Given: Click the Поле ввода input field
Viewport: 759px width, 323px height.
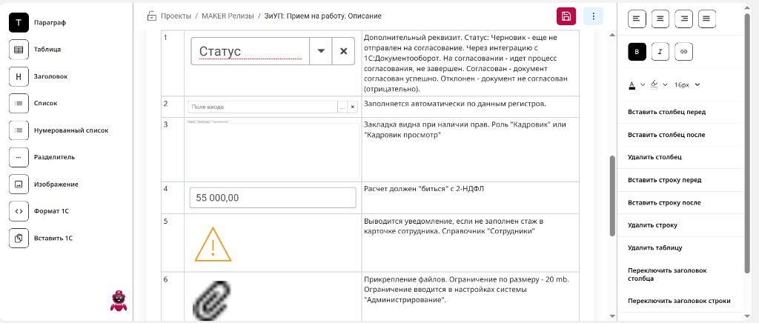Looking at the screenshot, I should point(262,107).
